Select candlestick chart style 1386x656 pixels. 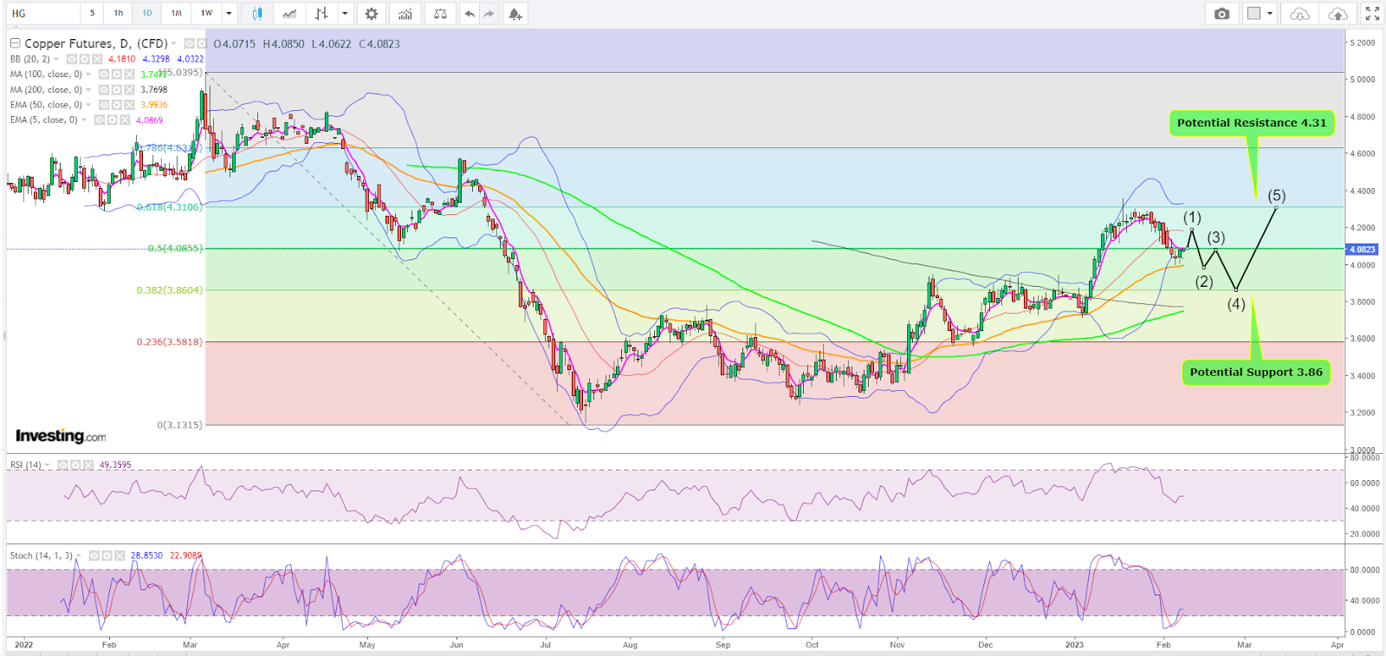click(x=257, y=14)
